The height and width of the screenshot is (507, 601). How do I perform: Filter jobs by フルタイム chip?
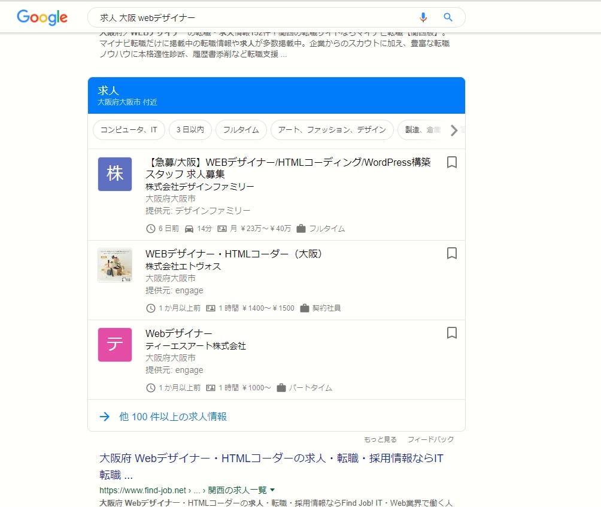coord(241,130)
